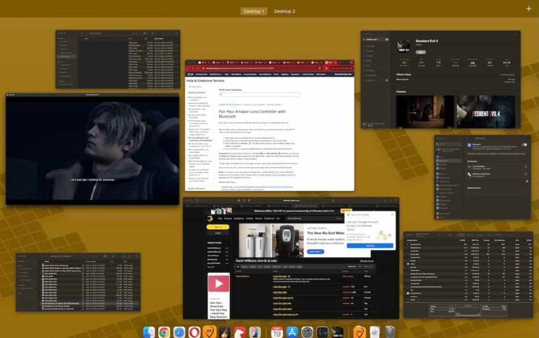Open Calendar showing 19 in Dock

coord(277,332)
